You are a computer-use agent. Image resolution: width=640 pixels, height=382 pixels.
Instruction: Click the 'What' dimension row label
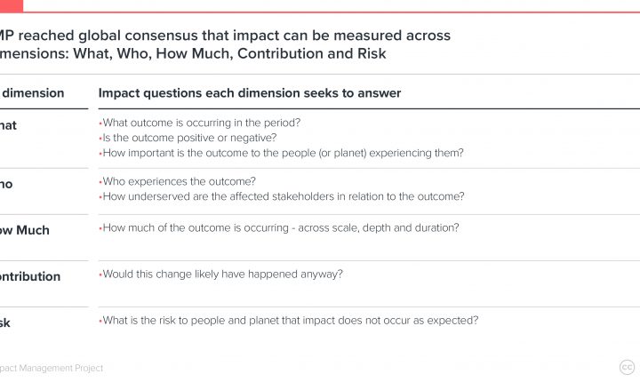pos(8,125)
